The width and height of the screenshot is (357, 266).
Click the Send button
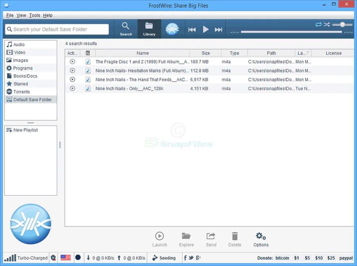[211, 239]
